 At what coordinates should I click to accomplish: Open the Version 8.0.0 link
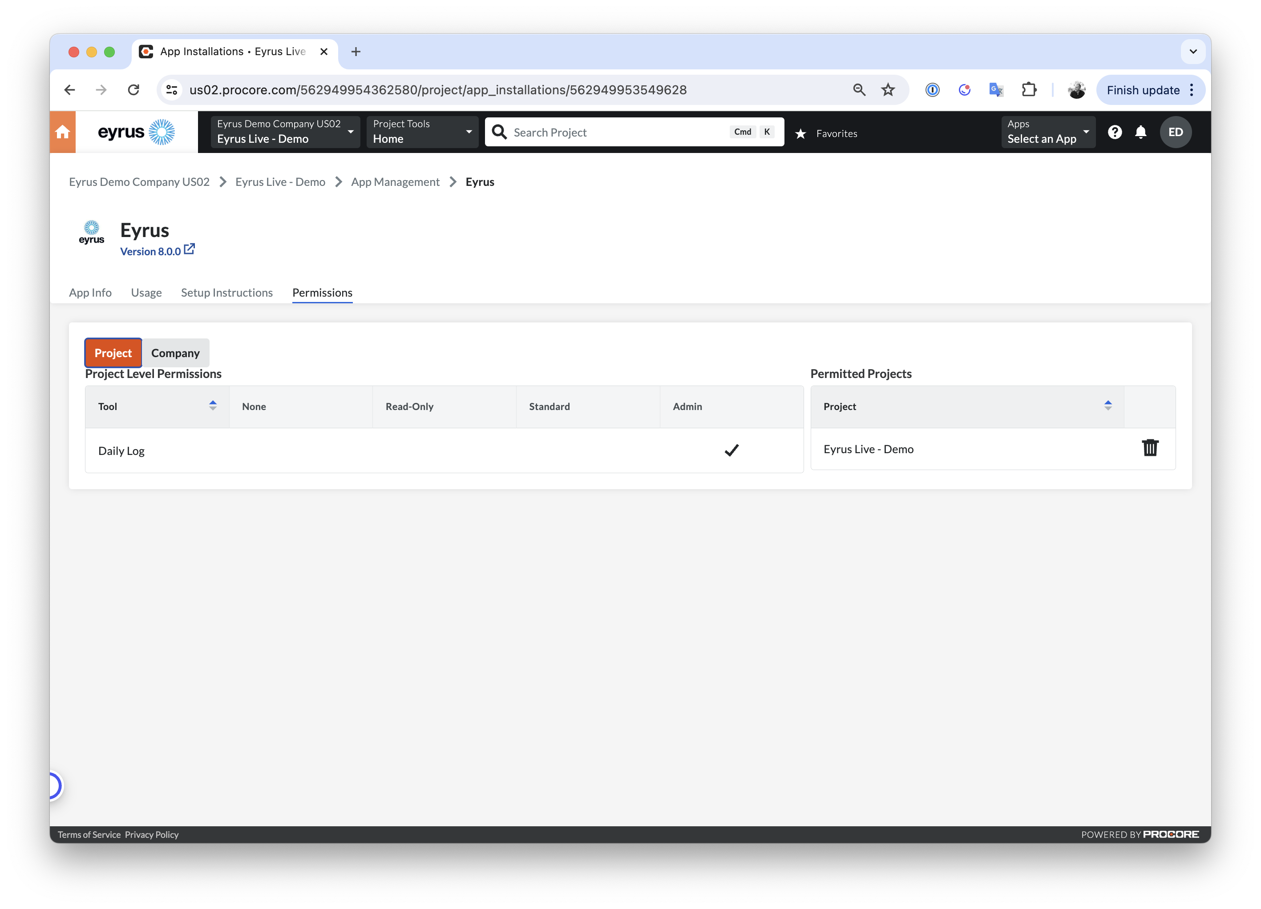coord(151,252)
